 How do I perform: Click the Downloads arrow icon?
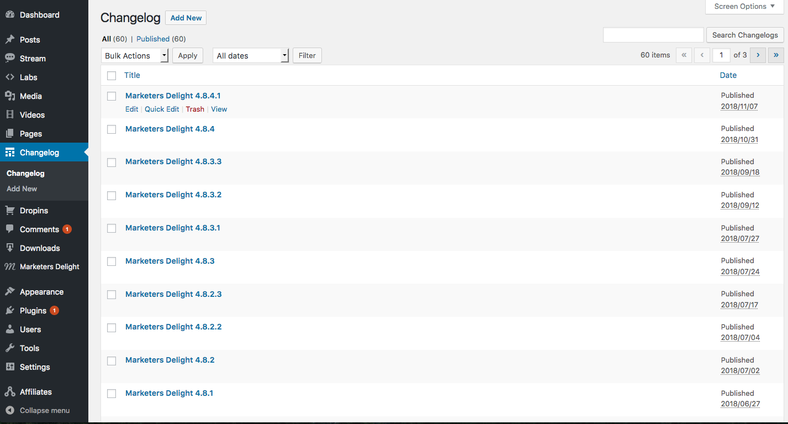(x=10, y=248)
